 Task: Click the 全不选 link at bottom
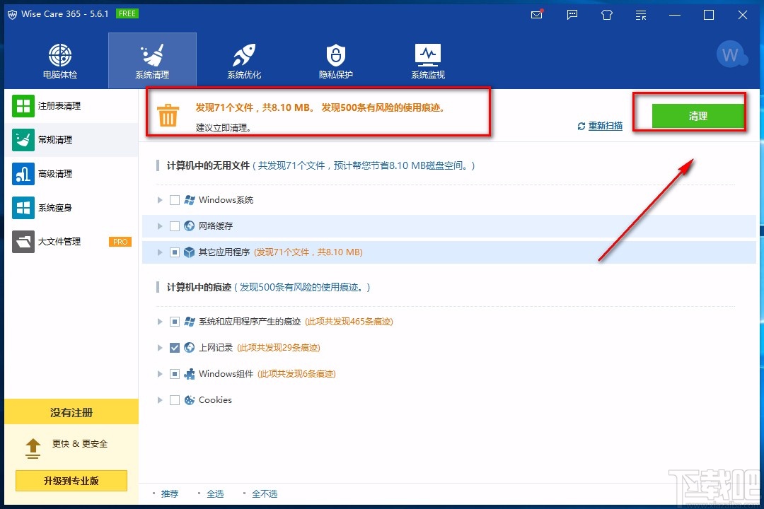pos(265,494)
